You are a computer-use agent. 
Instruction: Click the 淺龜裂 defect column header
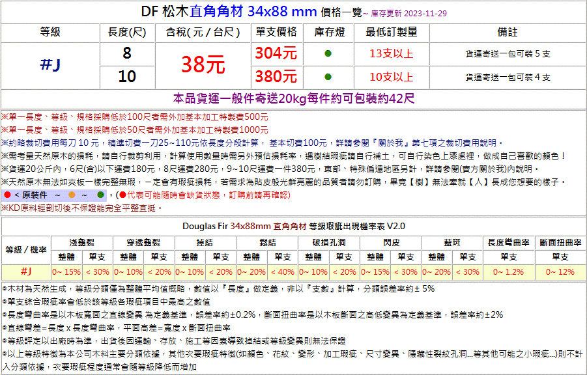[81, 243]
